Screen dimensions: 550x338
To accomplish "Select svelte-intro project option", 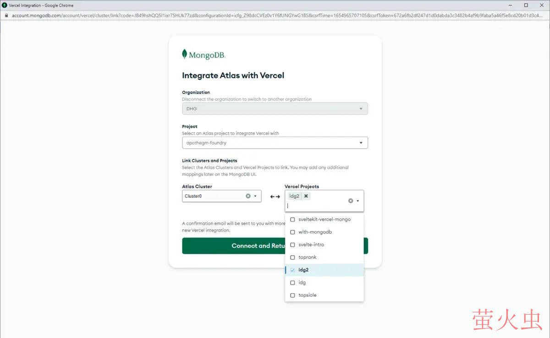I will click(x=324, y=245).
